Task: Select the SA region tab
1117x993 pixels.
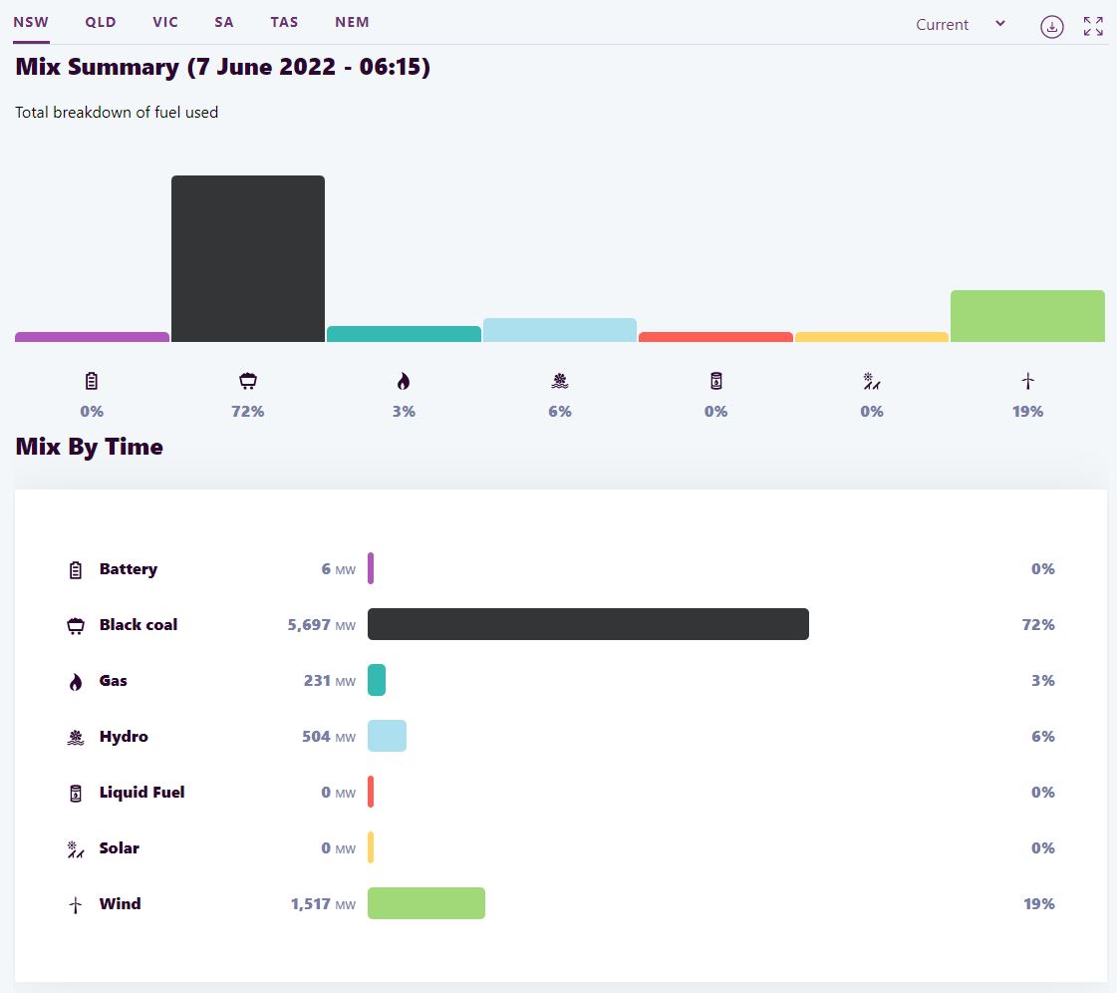Action: click(x=224, y=22)
